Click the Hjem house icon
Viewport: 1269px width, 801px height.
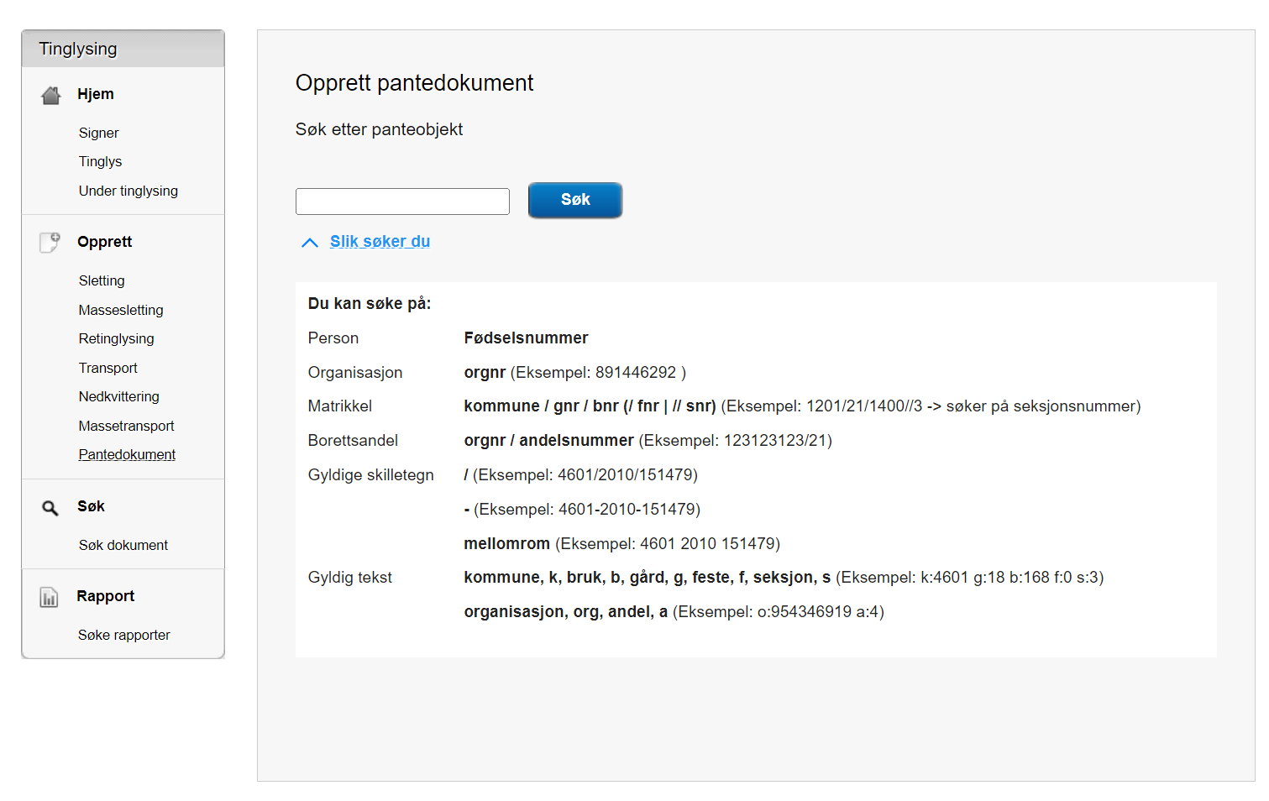[x=51, y=95]
